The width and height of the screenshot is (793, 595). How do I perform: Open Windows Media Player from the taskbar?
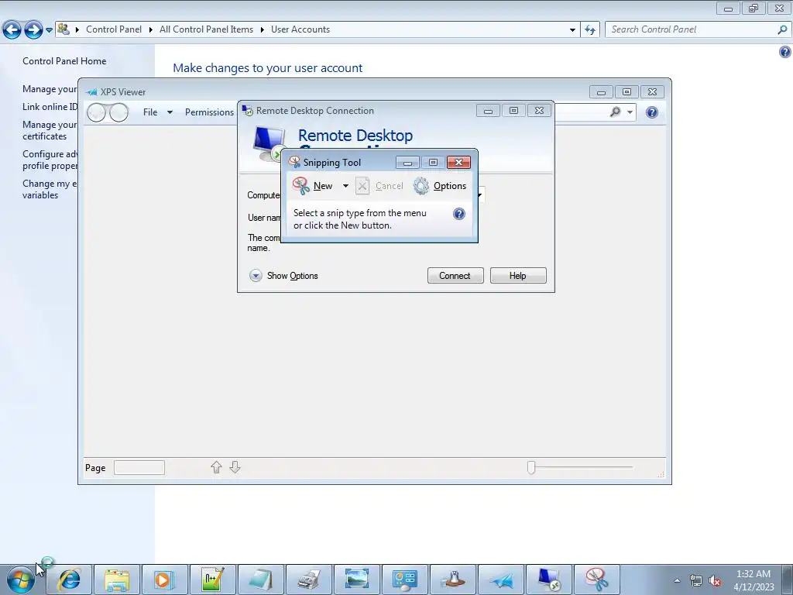point(164,580)
